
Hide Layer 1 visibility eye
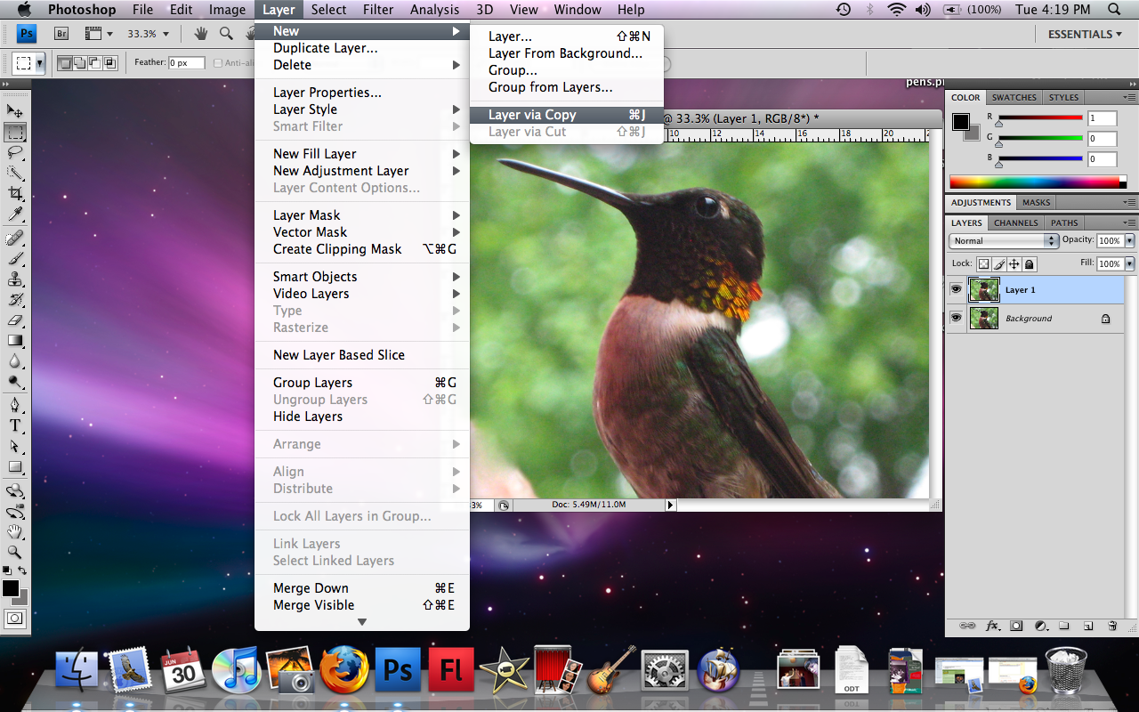point(956,290)
